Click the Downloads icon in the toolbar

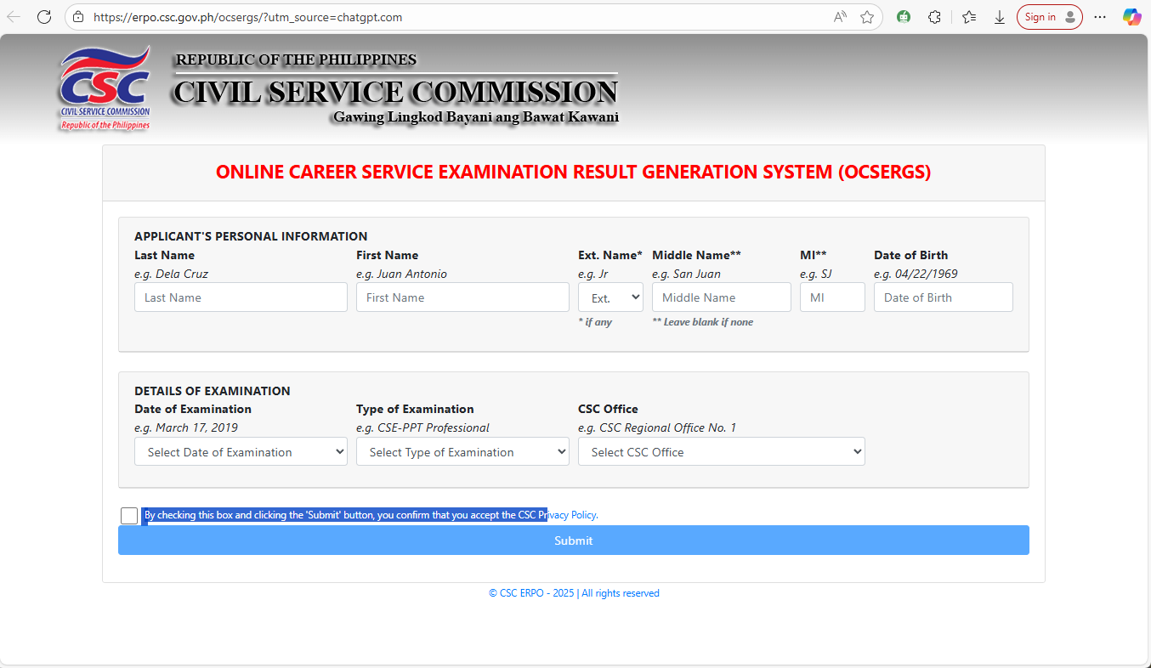(999, 16)
